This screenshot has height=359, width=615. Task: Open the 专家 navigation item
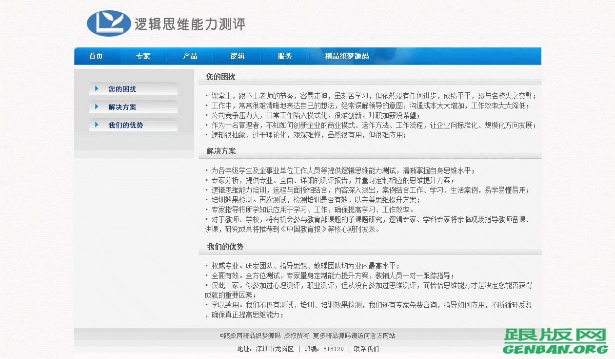pos(143,56)
